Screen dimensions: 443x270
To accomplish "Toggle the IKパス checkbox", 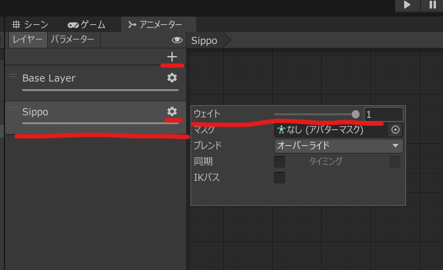I will [x=279, y=178].
